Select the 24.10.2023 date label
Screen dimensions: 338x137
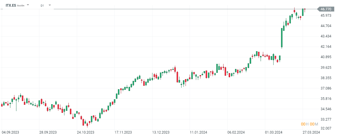(x=85, y=132)
